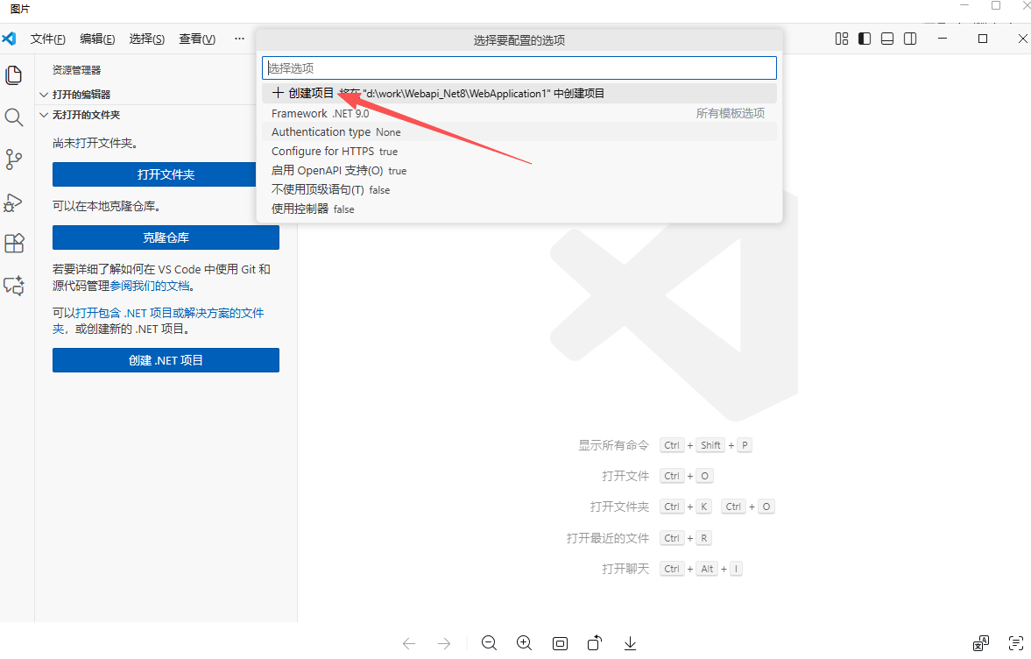Focus the 选择选项 input box
This screenshot has width=1031, height=659.
[519, 68]
